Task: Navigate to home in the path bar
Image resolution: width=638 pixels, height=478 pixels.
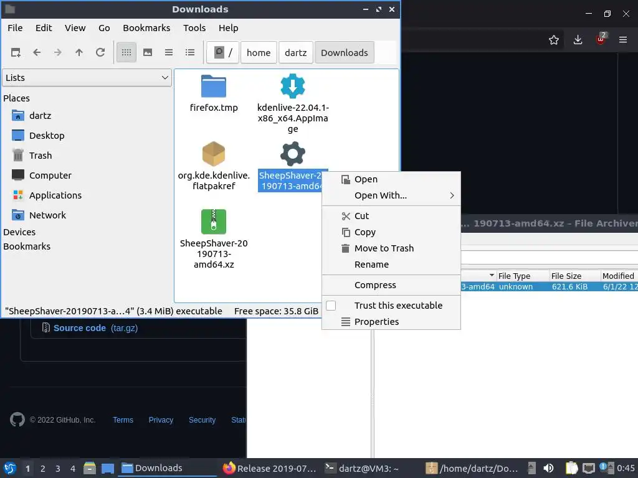Action: pos(259,52)
